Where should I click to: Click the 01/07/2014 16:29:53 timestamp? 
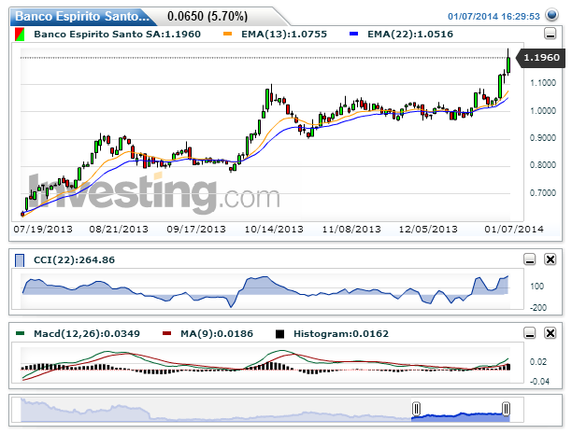click(493, 17)
